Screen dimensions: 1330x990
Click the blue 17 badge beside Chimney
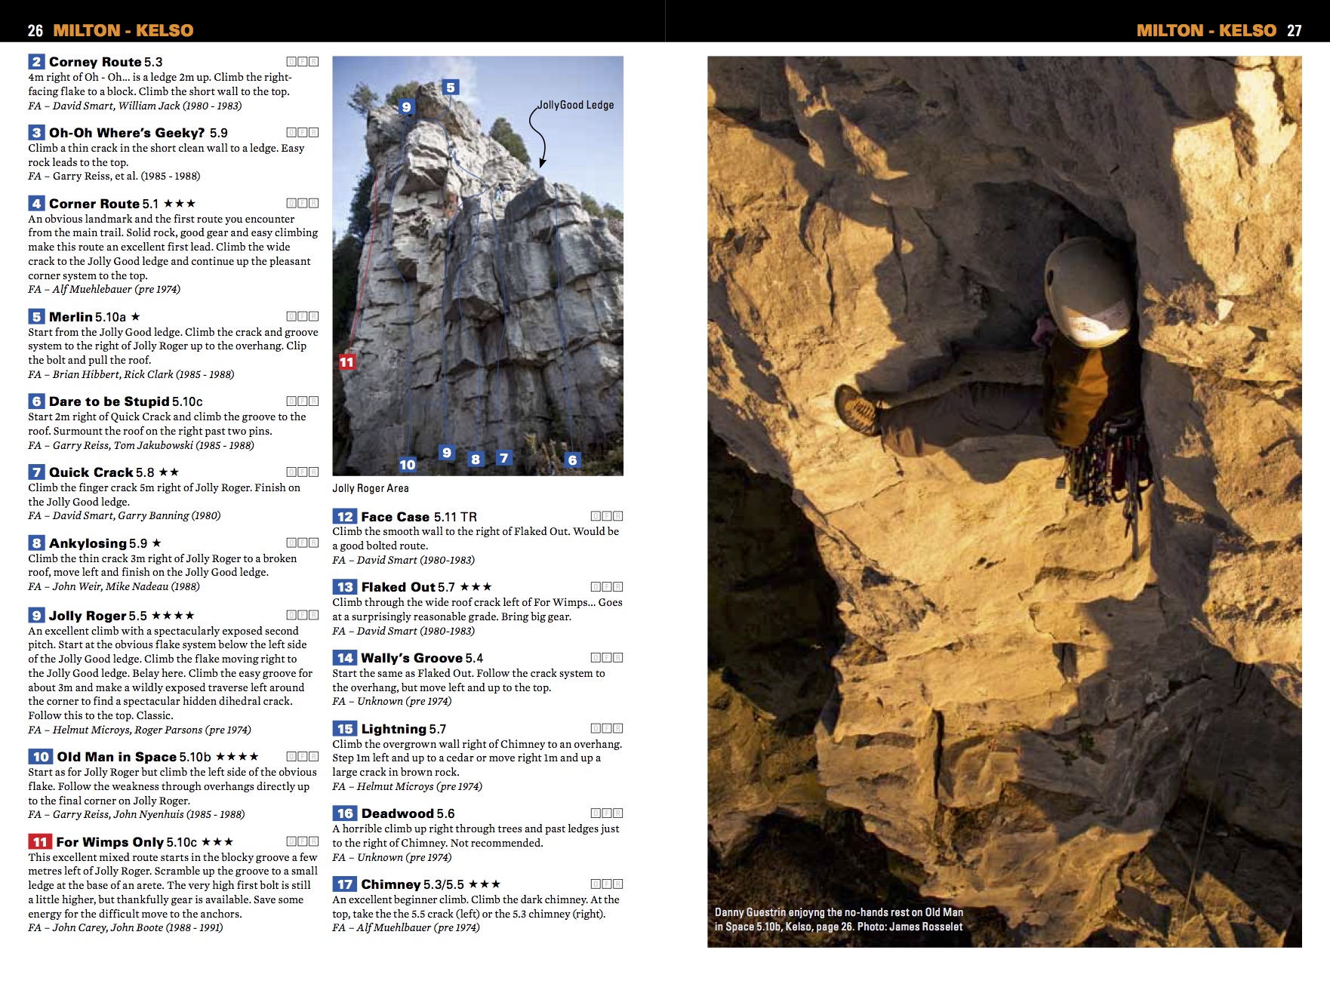coord(344,884)
